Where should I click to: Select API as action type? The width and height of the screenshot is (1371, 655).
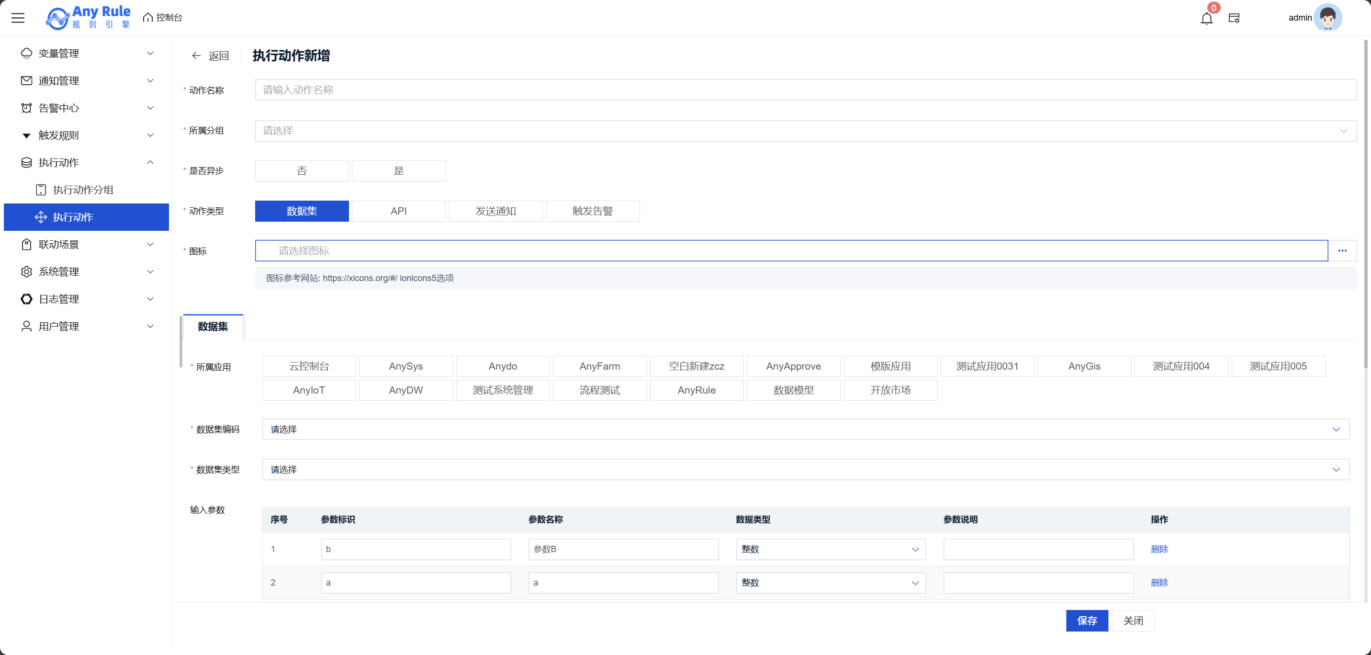click(x=399, y=212)
